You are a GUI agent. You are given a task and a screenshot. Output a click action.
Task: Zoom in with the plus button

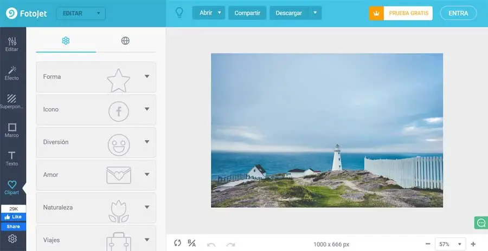click(x=473, y=244)
